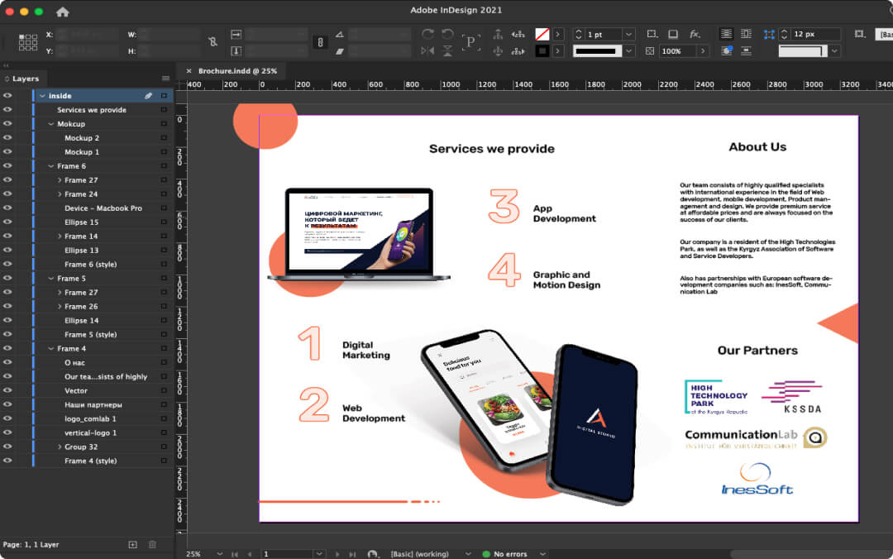
Task: Click the Home icon in title bar
Action: [x=62, y=12]
